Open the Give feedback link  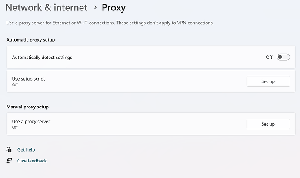pos(32,161)
